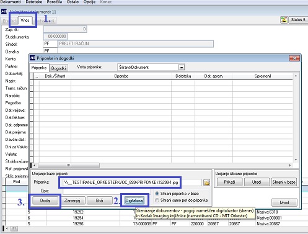Image resolution: width=308 pixels, height=234 pixels.
Task: Click the folder browse icon next to Priponka
Action: [206, 182]
